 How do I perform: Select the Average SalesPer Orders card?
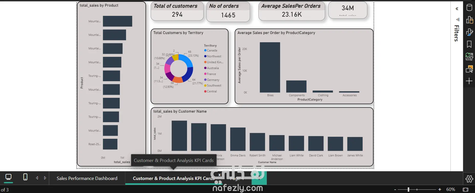coord(292,11)
